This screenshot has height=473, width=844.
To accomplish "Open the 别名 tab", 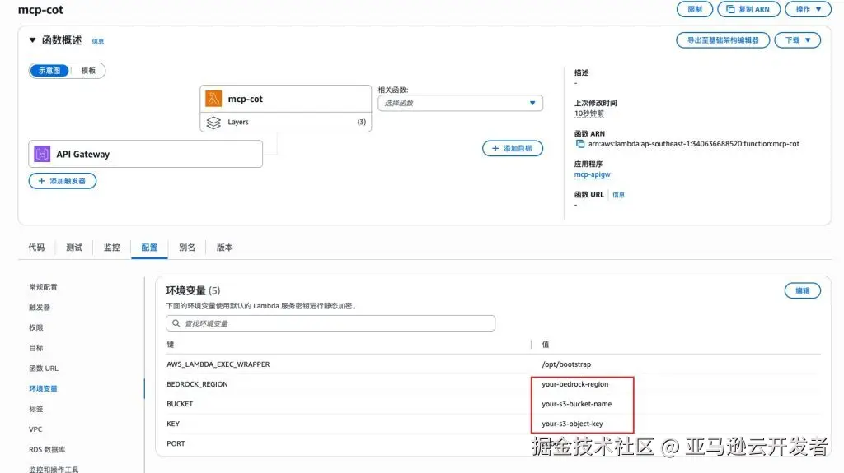I will pyautogui.click(x=187, y=248).
